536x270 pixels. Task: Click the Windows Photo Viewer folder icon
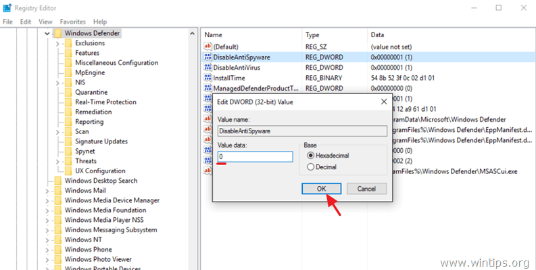click(x=57, y=259)
